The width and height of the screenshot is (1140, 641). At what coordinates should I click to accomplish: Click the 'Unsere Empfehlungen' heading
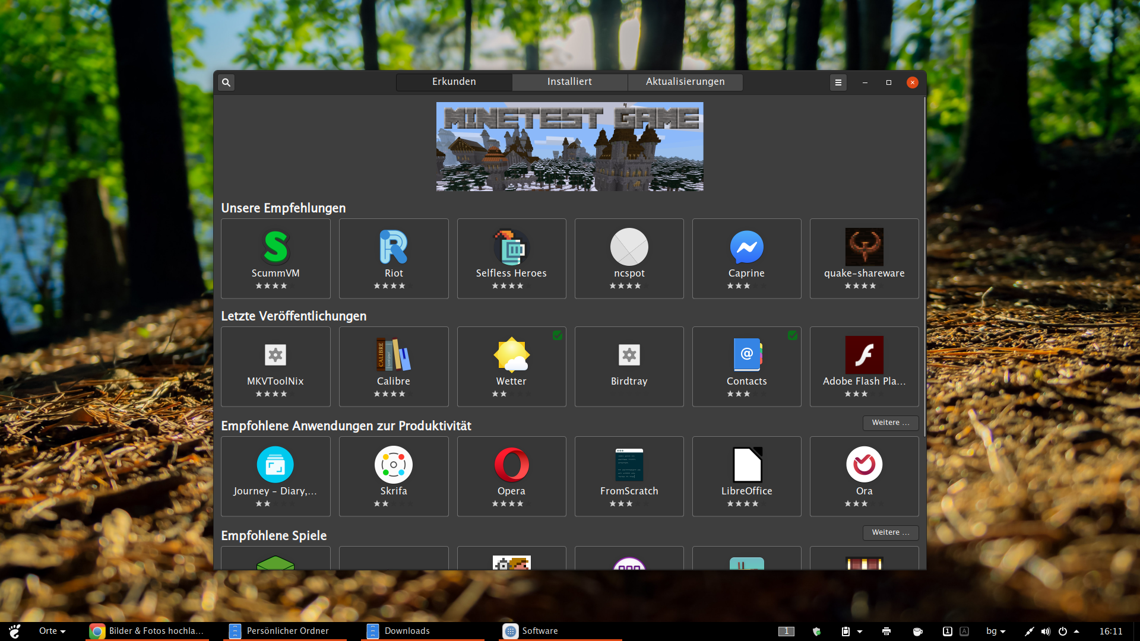pos(283,208)
